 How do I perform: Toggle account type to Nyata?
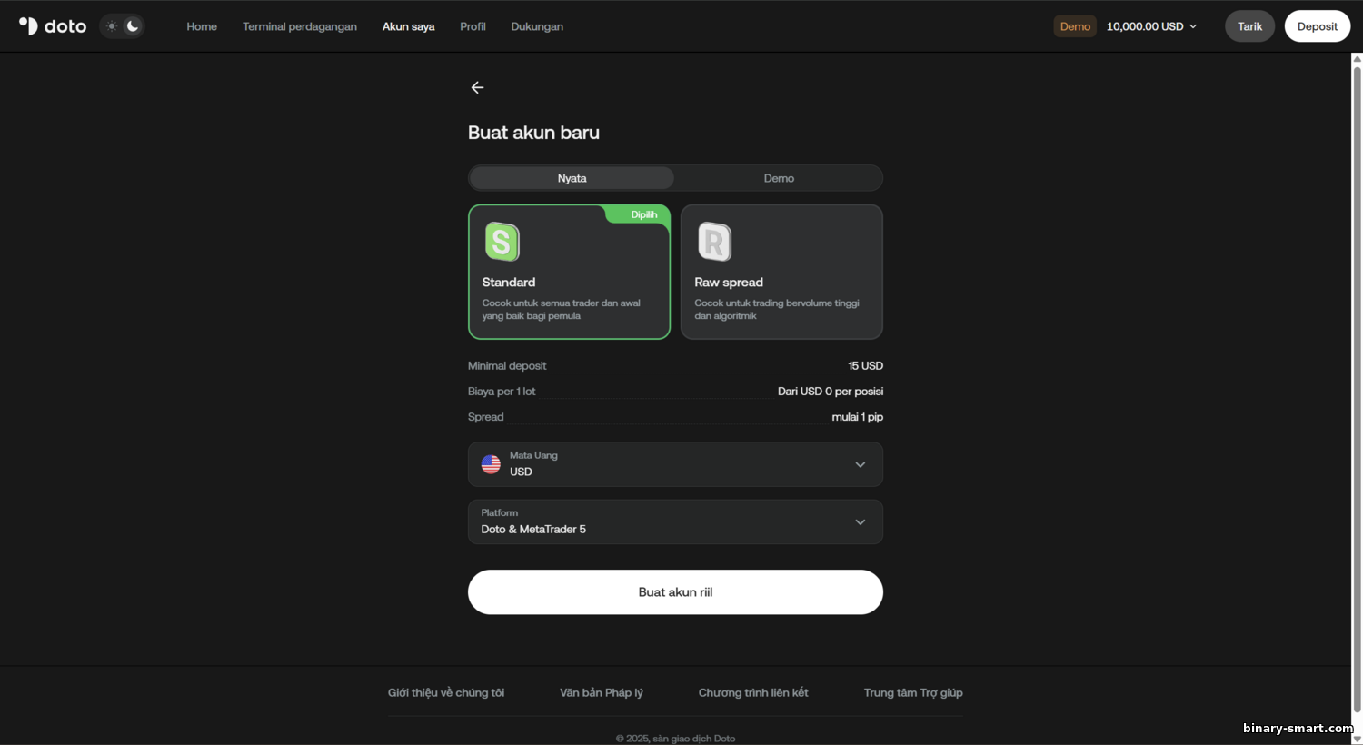click(x=572, y=178)
